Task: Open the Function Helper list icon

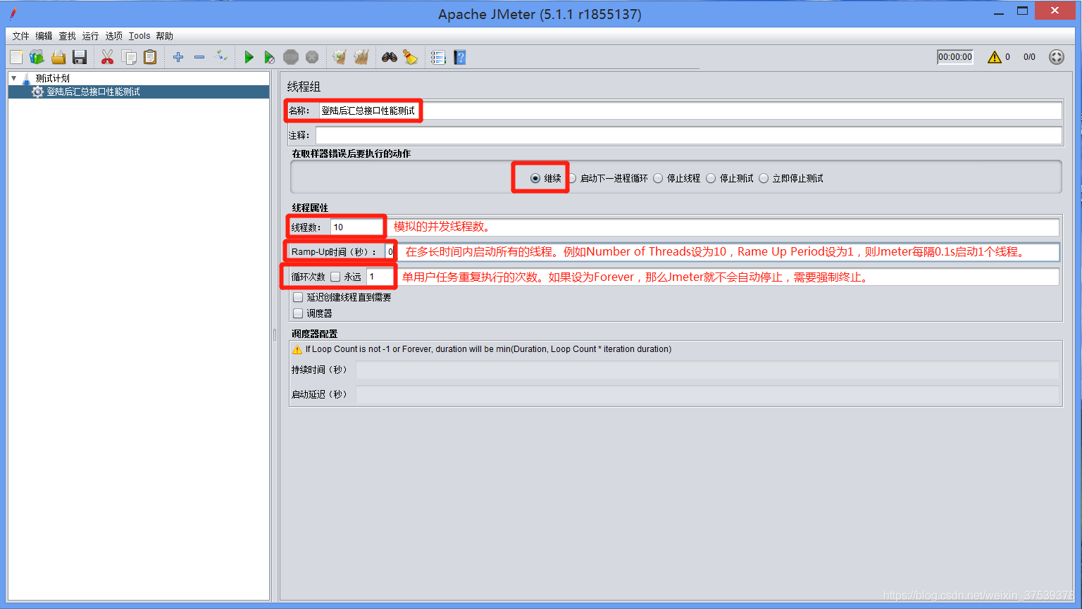Action: [438, 57]
